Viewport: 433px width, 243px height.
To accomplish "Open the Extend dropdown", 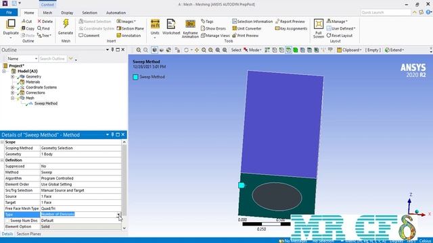I will 394,50.
